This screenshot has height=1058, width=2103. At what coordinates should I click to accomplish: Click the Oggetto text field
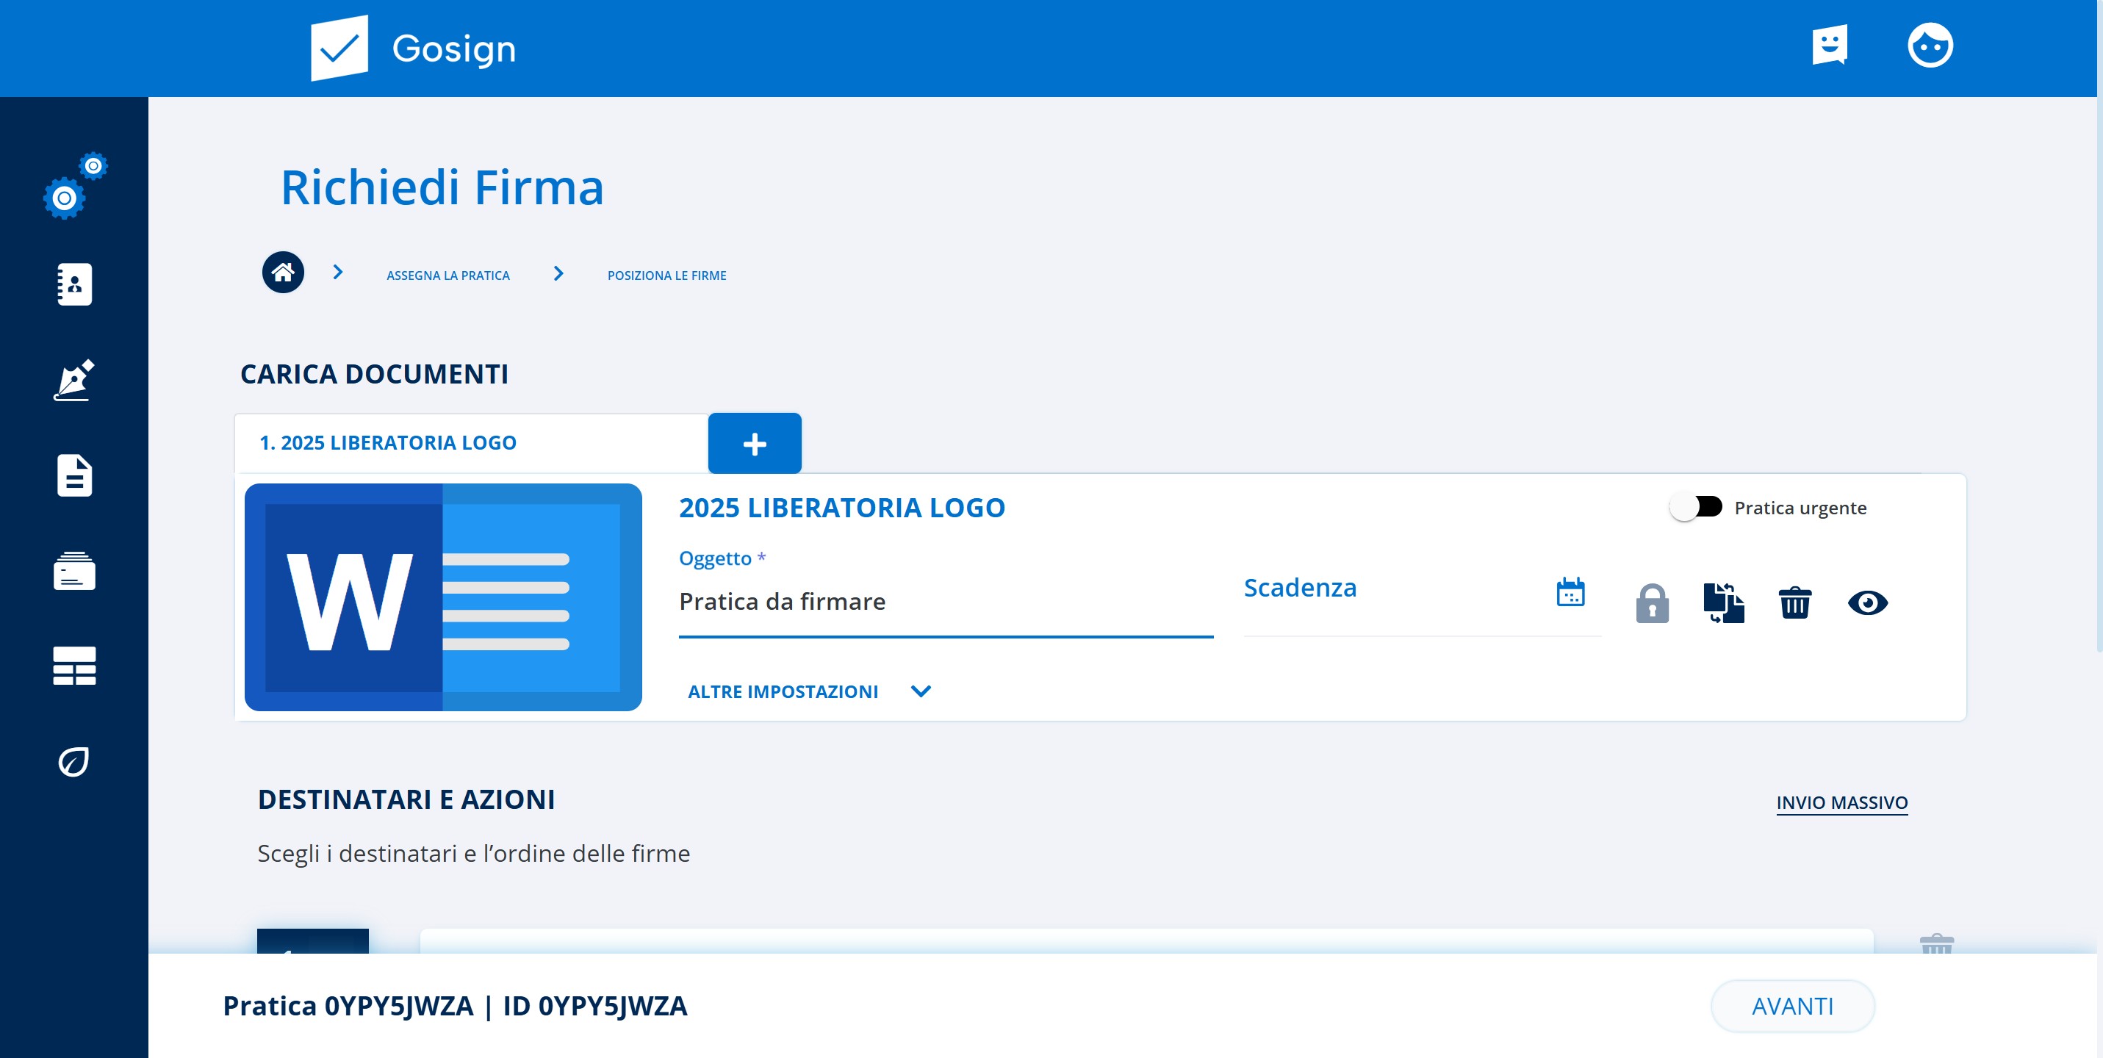click(944, 602)
